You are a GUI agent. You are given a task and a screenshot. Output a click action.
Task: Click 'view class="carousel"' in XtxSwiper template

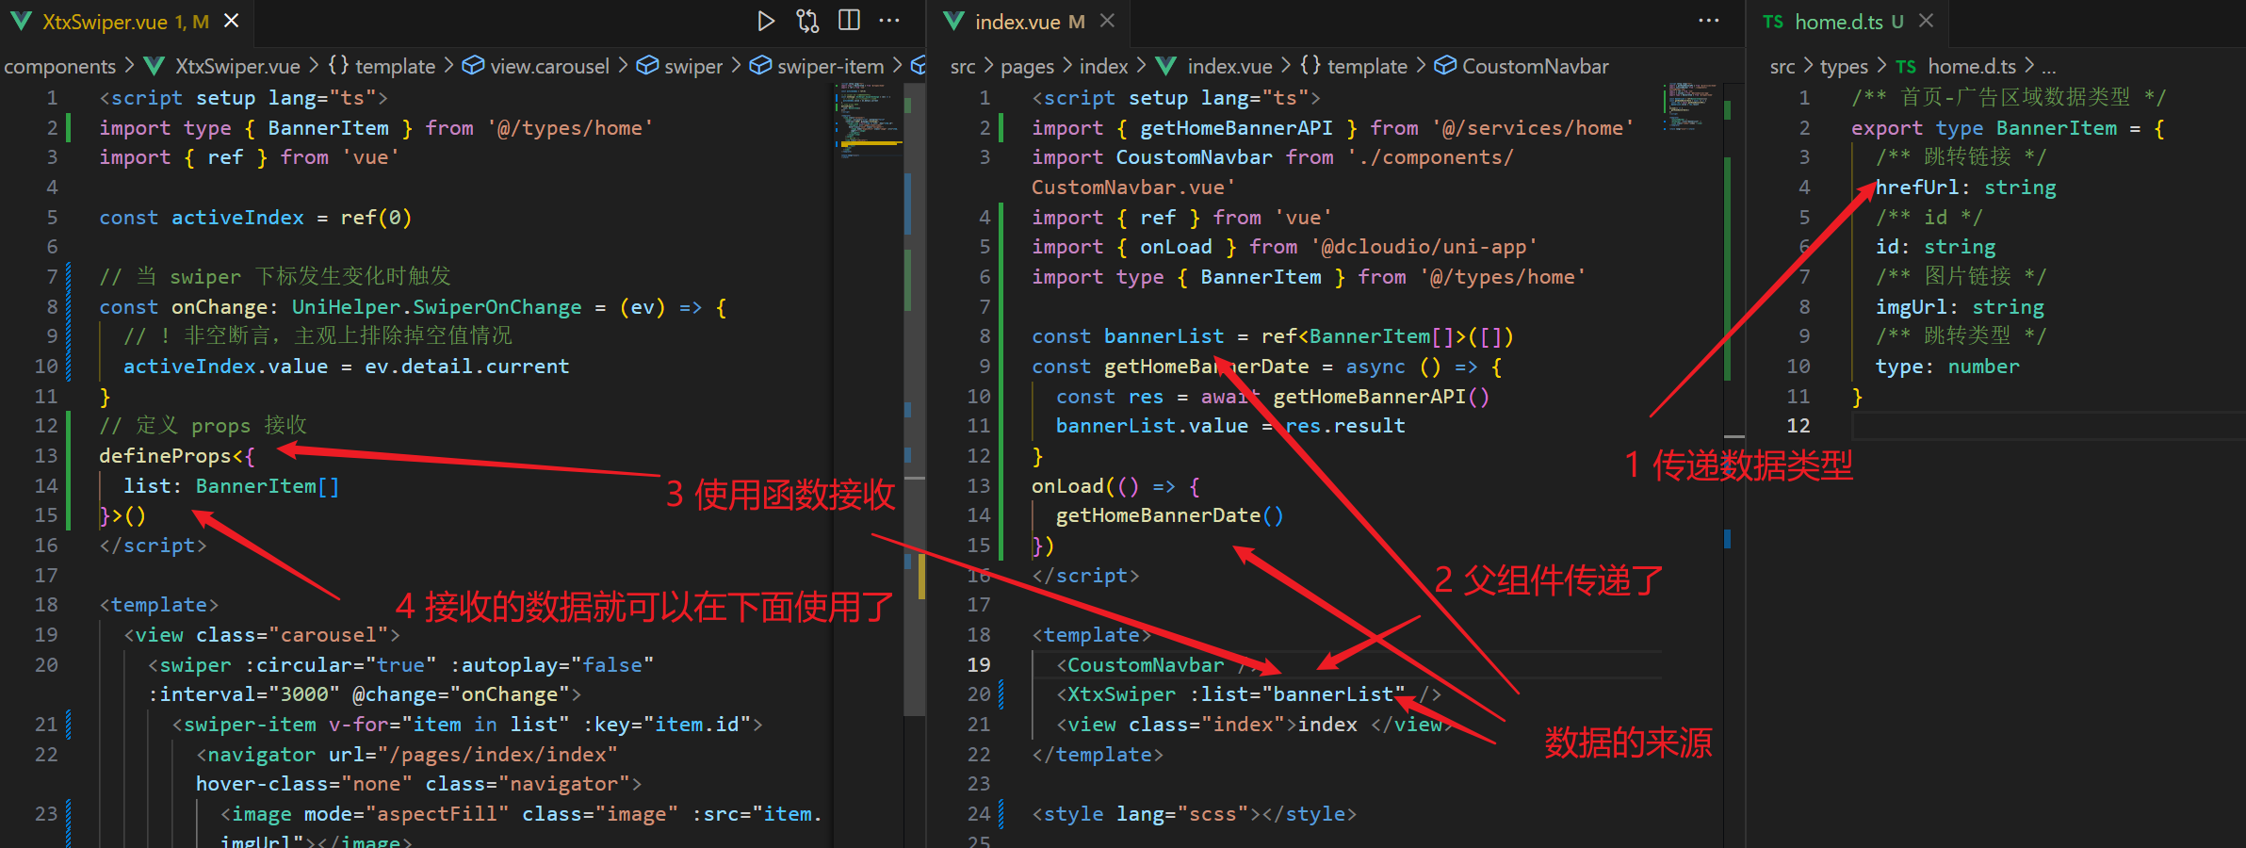pos(262,635)
